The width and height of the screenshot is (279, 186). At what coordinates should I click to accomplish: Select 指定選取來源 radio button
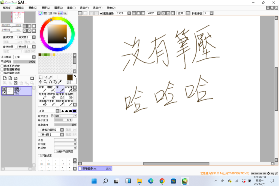pos(2,73)
